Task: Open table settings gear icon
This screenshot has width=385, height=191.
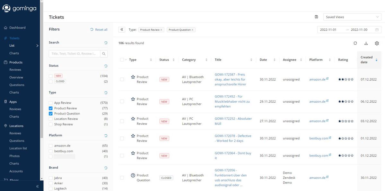Action: click(377, 43)
